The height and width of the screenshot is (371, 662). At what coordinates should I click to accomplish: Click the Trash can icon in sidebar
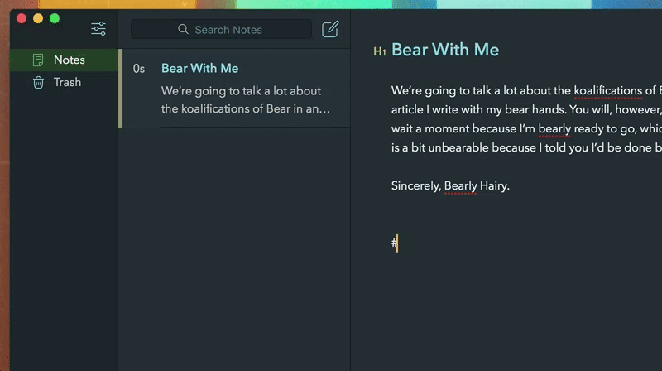pyautogui.click(x=38, y=82)
